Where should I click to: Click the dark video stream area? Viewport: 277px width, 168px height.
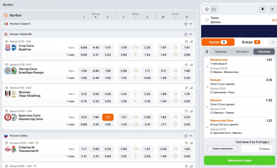pyautogui.click(x=239, y=31)
